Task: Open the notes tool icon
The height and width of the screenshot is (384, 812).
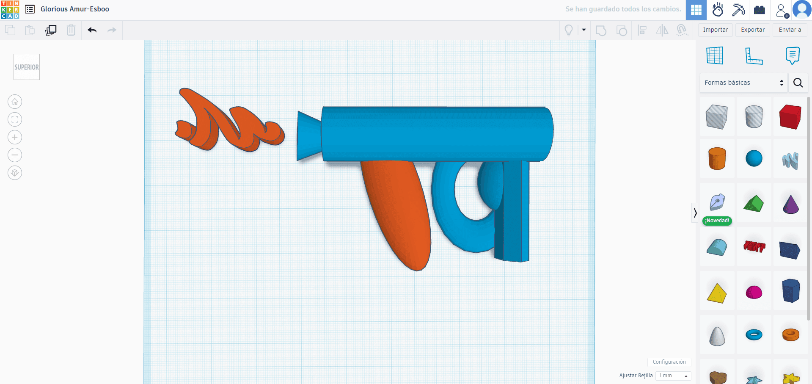Action: 792,56
